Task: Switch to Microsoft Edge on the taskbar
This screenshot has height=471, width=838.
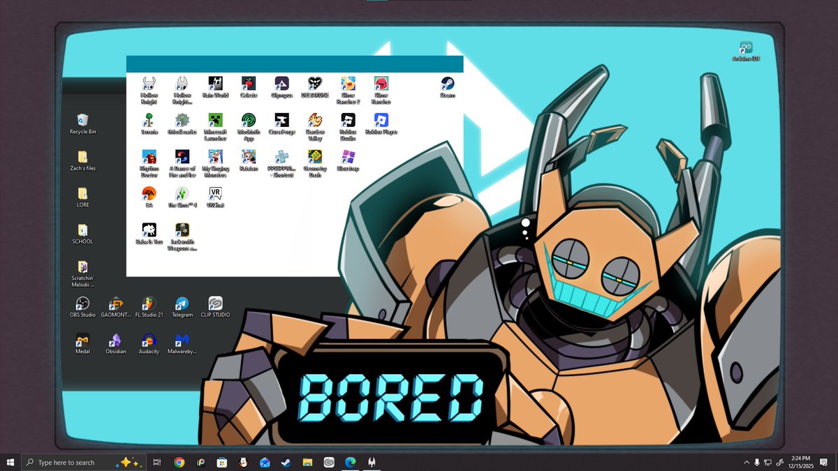Action: pyautogui.click(x=350, y=462)
